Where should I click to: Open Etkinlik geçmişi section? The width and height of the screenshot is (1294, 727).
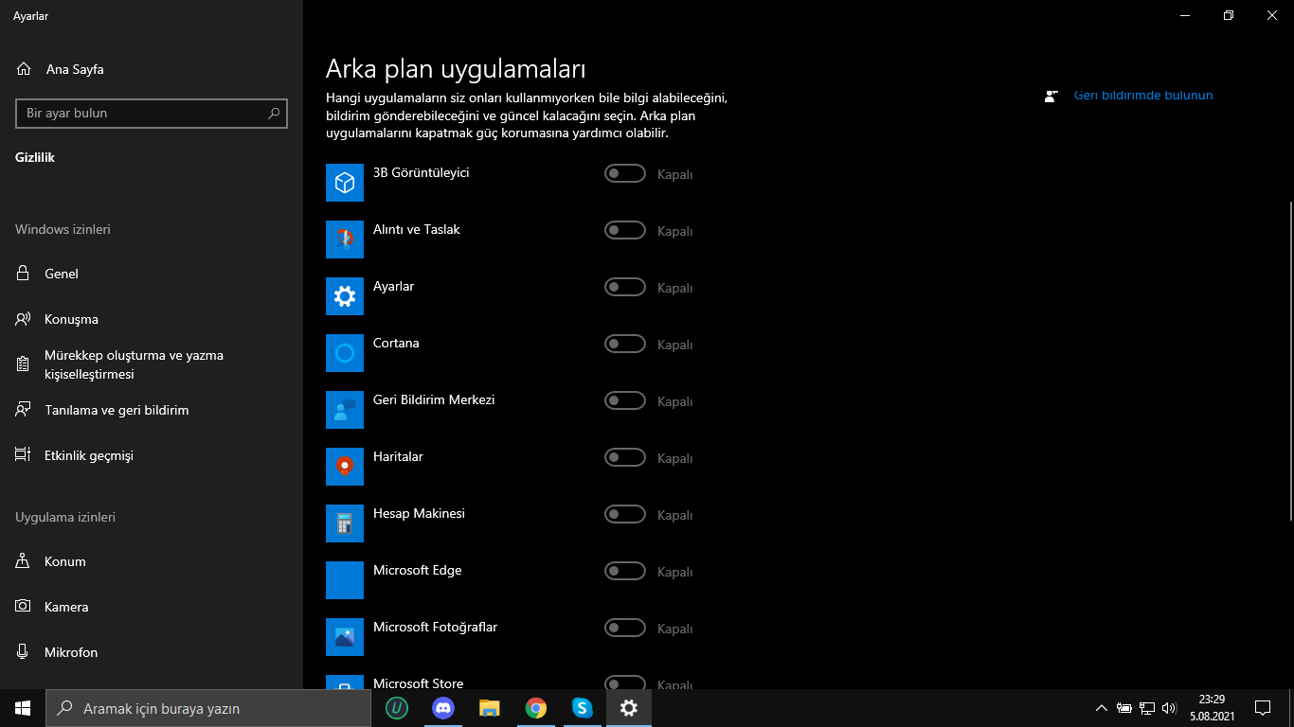[152, 455]
